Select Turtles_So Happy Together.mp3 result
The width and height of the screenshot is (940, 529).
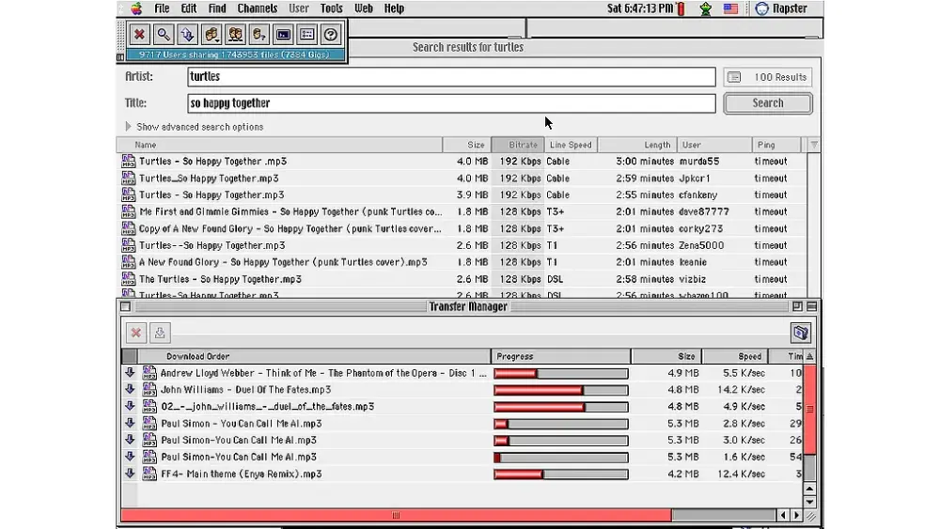(x=462, y=178)
